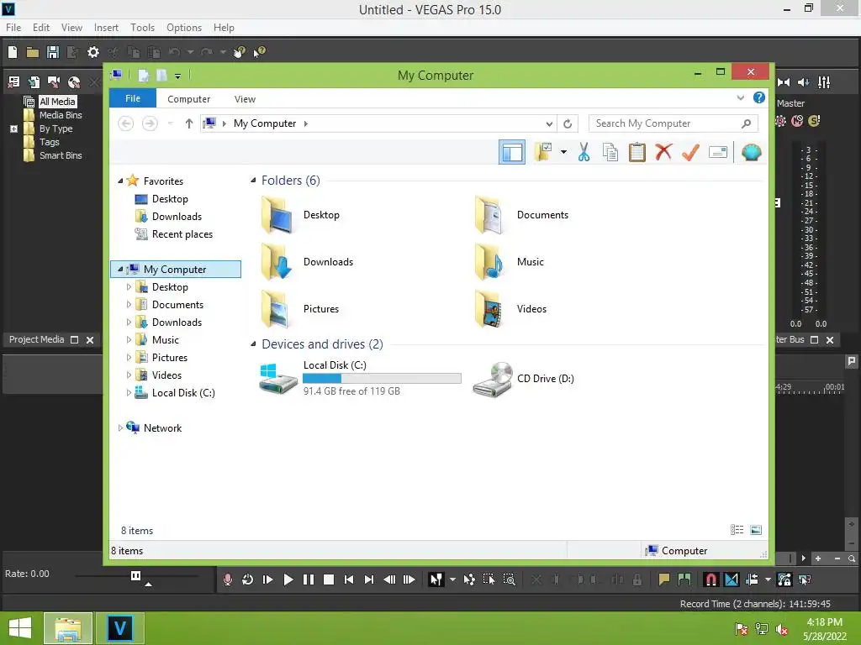Click the scissors Cut icon in My Computer
The image size is (861, 645).
coord(584,152)
